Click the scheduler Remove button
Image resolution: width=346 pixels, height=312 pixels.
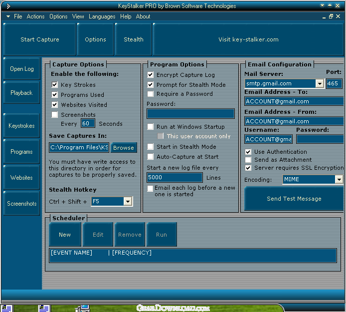pyautogui.click(x=130, y=235)
